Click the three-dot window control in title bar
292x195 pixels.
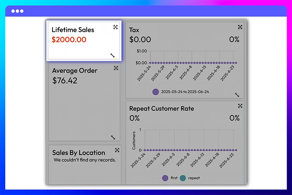point(17,11)
